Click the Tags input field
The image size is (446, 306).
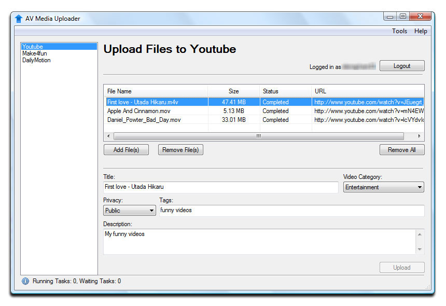point(291,211)
